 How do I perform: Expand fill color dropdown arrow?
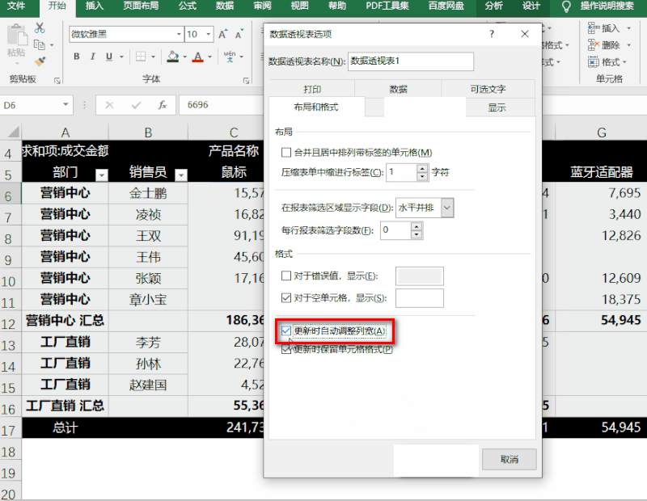(x=184, y=57)
